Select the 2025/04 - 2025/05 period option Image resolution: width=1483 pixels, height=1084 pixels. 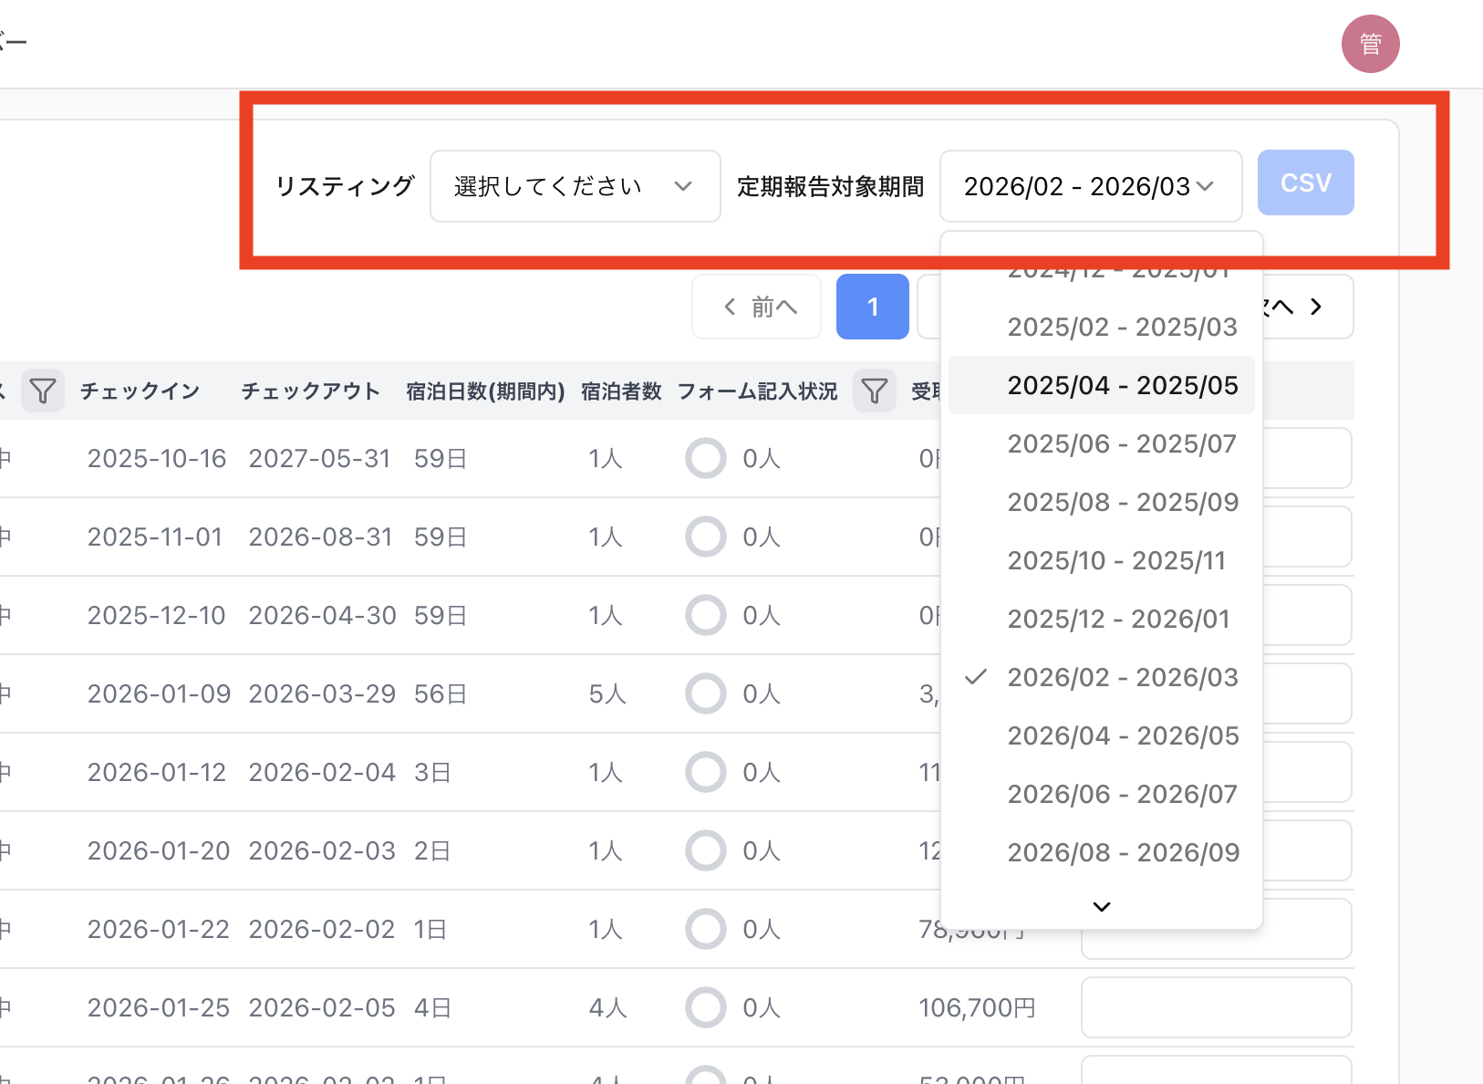click(1123, 384)
